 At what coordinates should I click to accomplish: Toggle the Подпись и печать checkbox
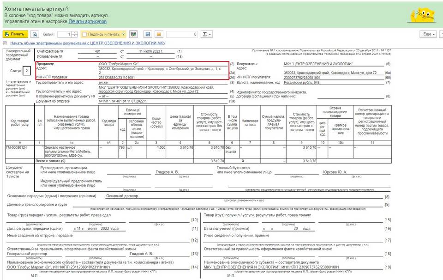[x=84, y=34]
